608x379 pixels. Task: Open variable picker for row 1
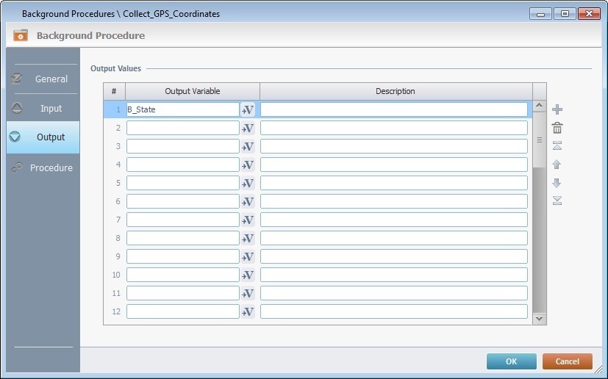[x=248, y=109]
